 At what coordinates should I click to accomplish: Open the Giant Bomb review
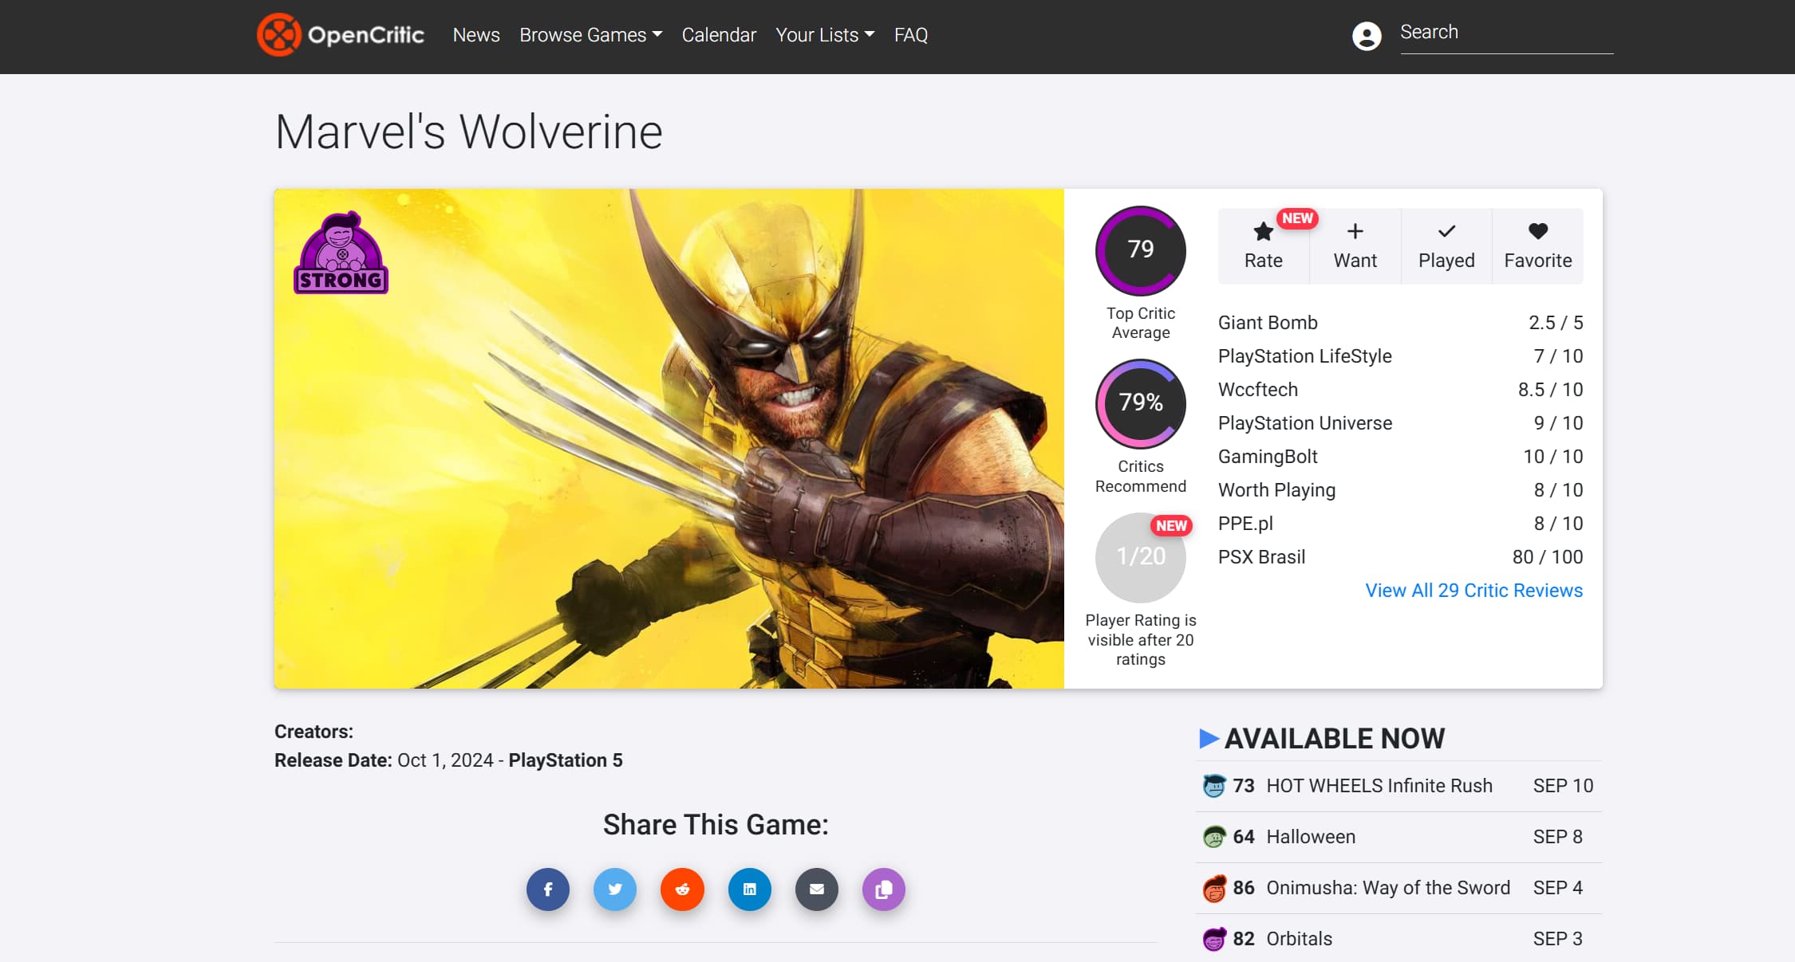pos(1268,323)
